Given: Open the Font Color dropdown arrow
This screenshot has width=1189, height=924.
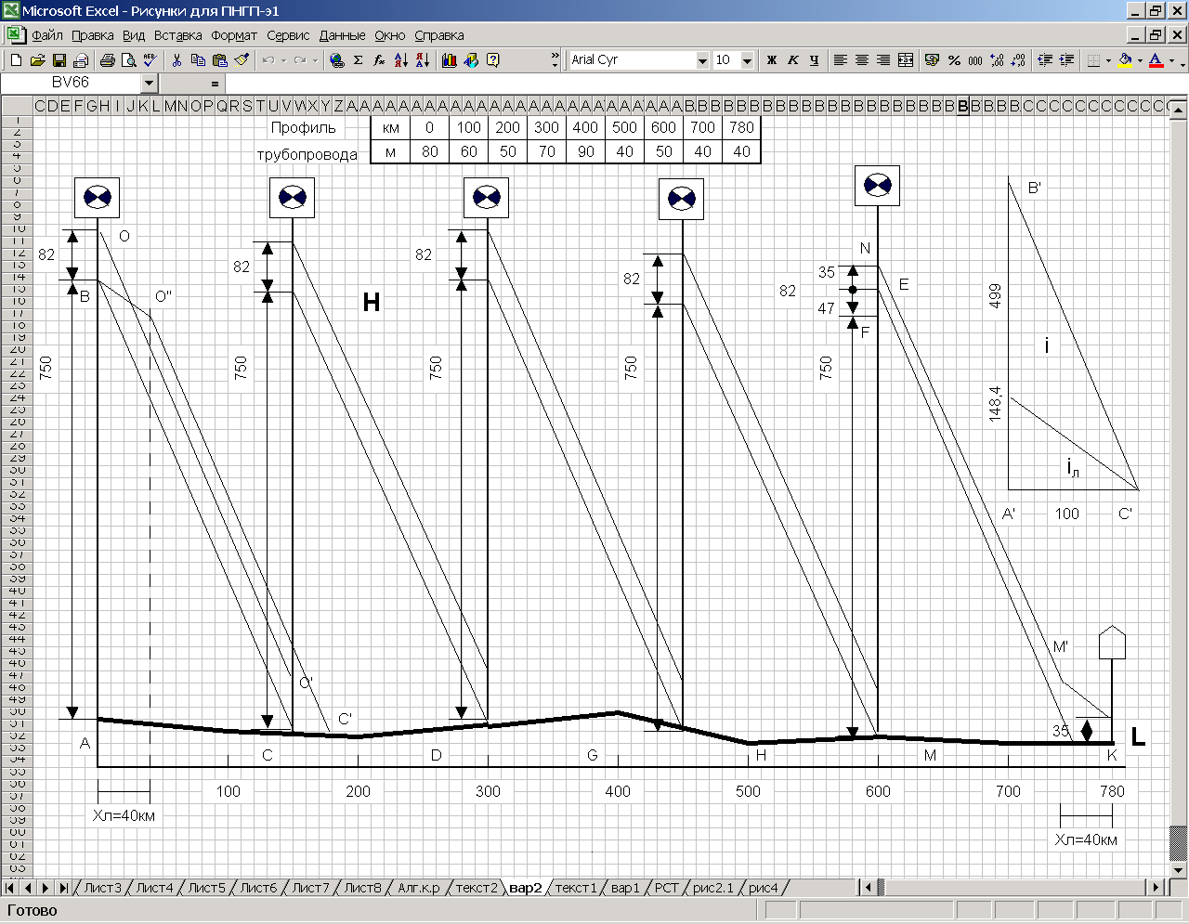Looking at the screenshot, I should coord(1171,60).
